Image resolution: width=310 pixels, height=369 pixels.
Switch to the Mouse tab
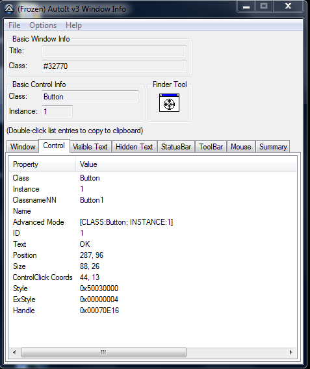point(241,147)
